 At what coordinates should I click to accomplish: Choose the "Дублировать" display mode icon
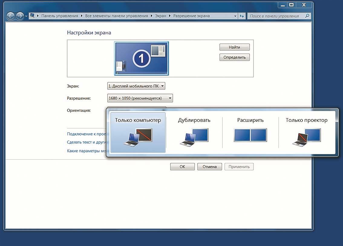(x=194, y=136)
